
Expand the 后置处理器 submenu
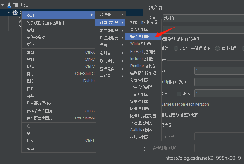[110, 38]
